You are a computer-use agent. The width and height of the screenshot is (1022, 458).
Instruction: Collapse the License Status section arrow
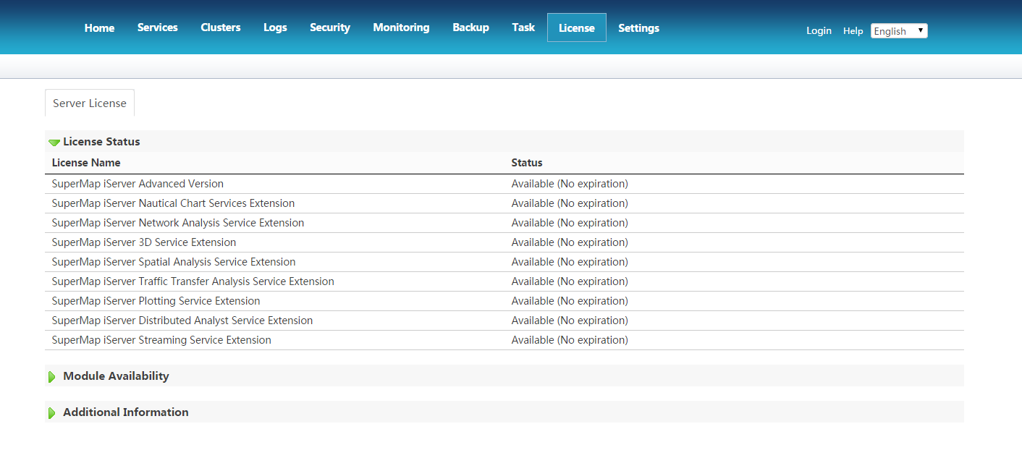[x=54, y=142]
